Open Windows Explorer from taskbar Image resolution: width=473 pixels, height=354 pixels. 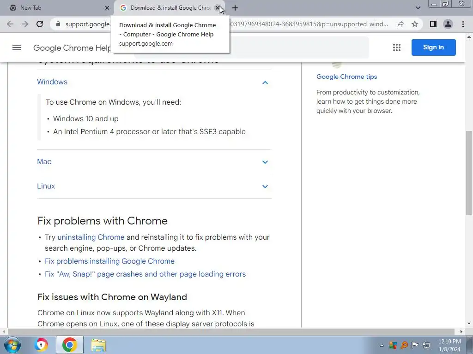[x=98, y=345]
